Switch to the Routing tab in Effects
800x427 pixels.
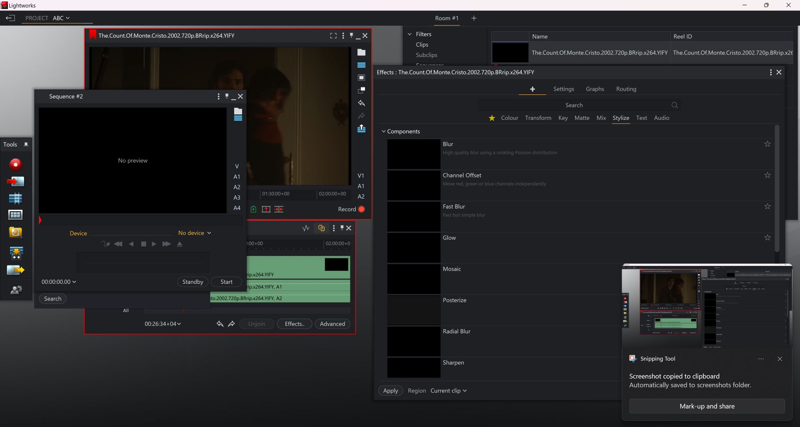(626, 89)
